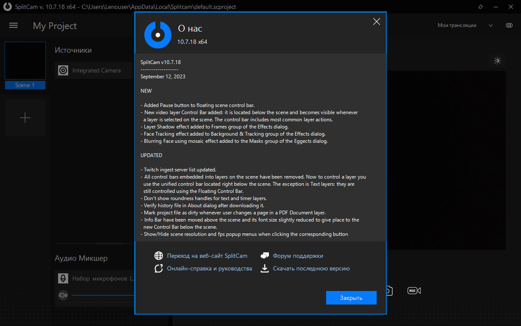The width and height of the screenshot is (521, 326).
Task: Click the My Project title
Action: coord(55,26)
